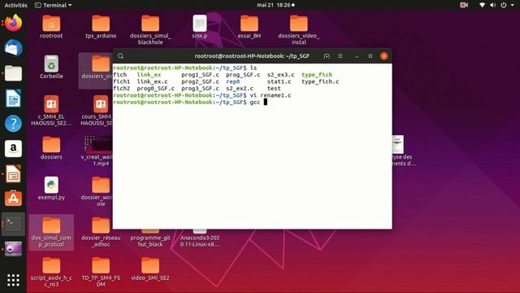Click s2_ex3.c in the ls output

(280, 75)
